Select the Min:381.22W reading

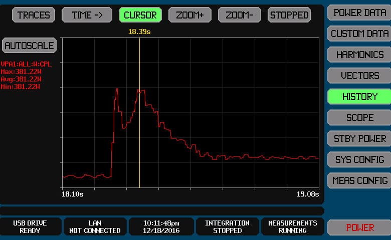(x=20, y=86)
